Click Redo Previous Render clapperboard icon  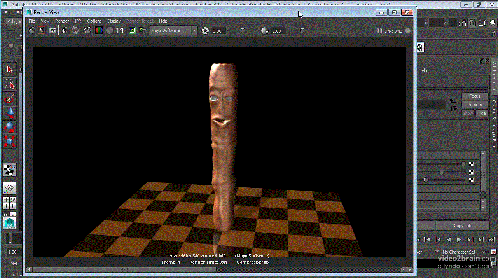[32, 30]
